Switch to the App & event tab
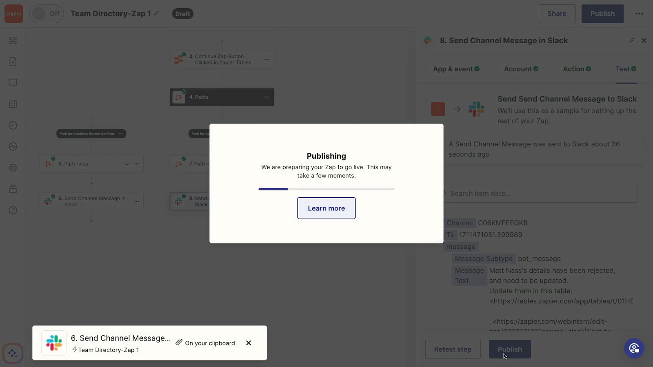This screenshot has height=367, width=653. (x=456, y=69)
